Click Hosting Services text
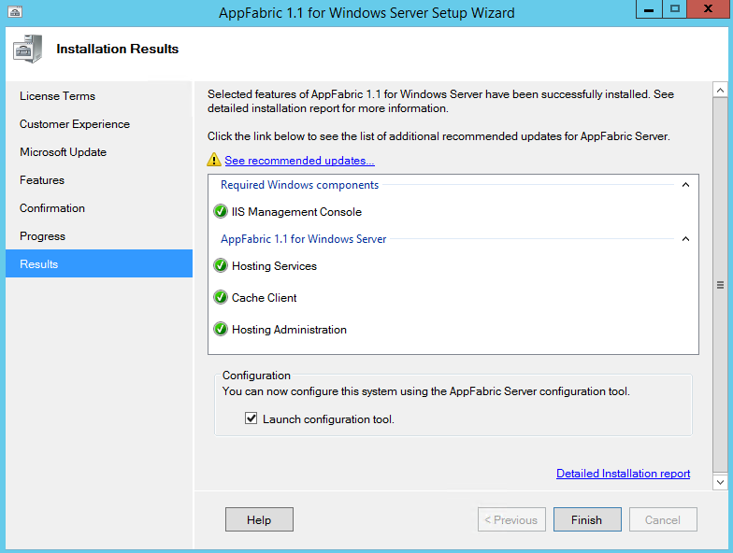This screenshot has height=553, width=733. pos(274,265)
